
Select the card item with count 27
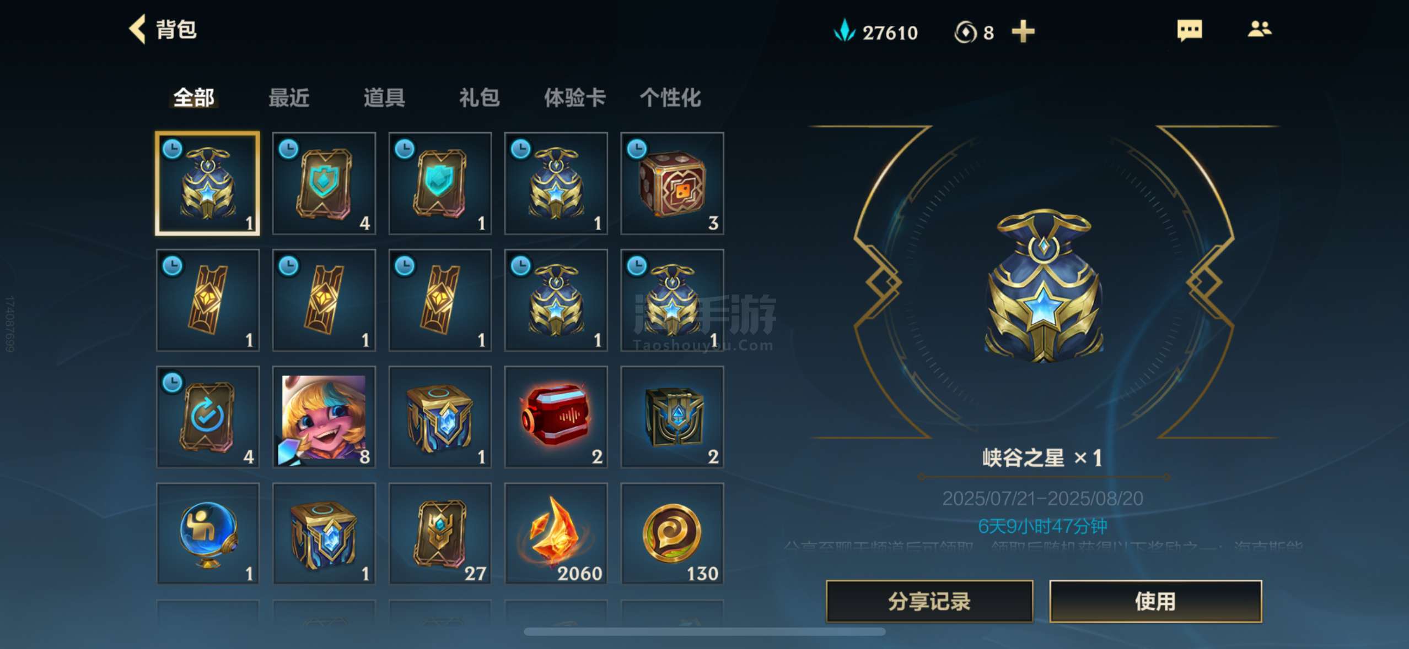pos(440,533)
